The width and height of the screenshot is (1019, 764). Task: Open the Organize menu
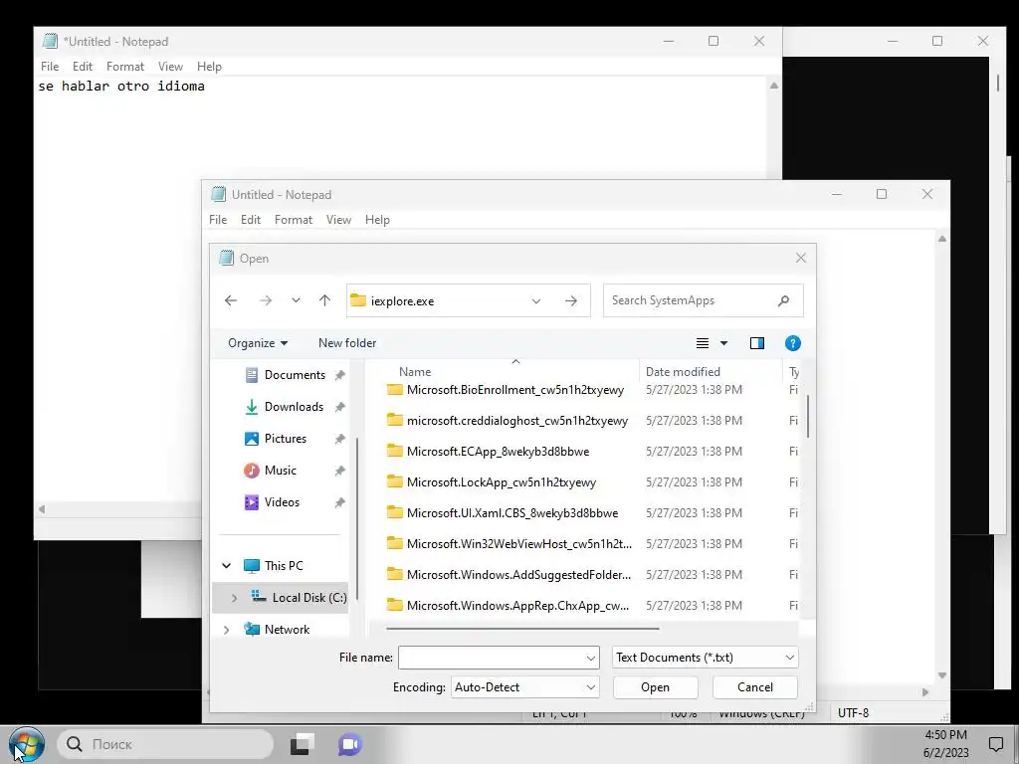pos(258,343)
